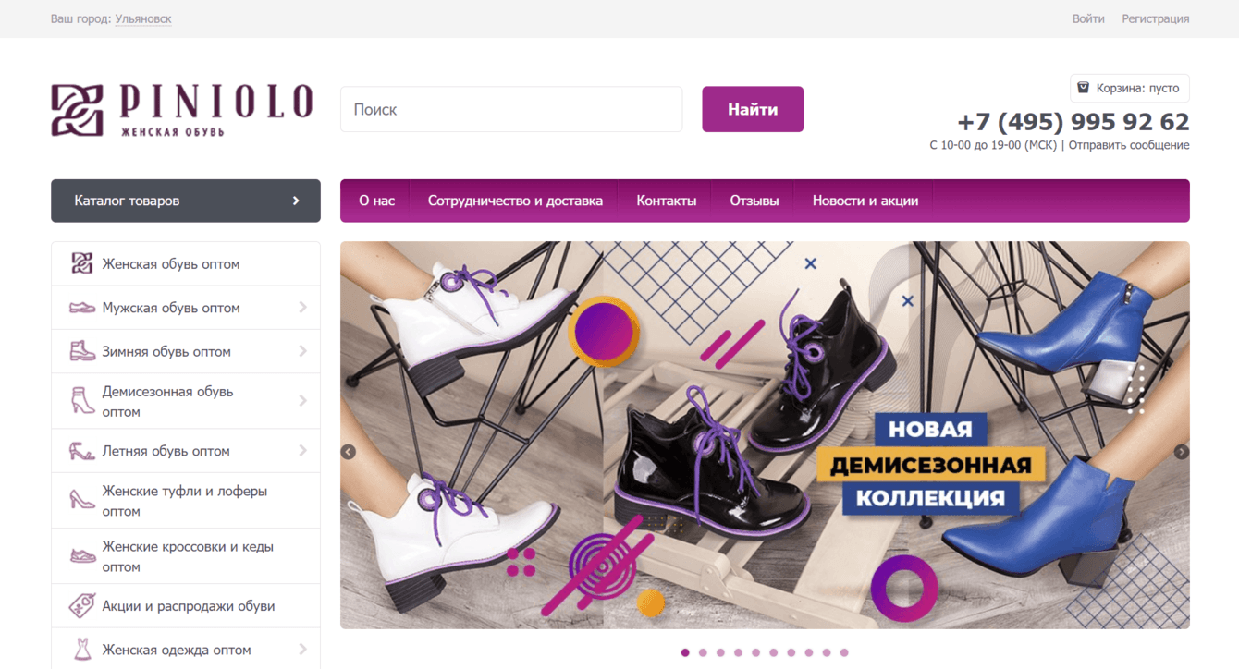This screenshot has width=1239, height=669.
Task: Click the summer sandal category icon
Action: (82, 451)
